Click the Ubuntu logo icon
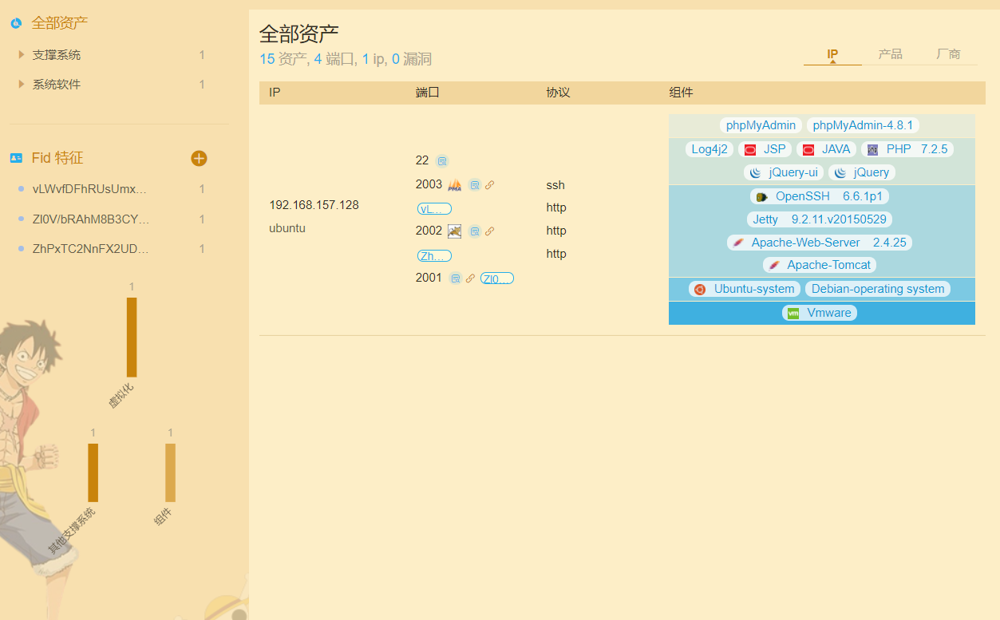 [x=700, y=290]
